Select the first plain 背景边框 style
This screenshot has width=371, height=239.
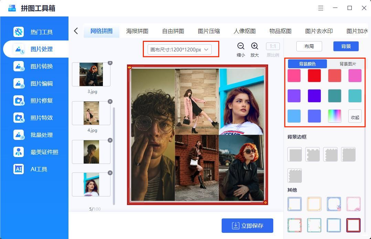click(x=295, y=154)
